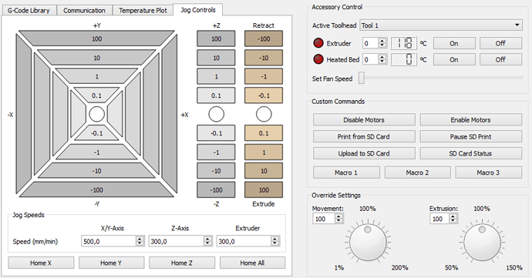Jog +Y by 0.1 in XY pad
This screenshot has width=532, height=278.
96,95
